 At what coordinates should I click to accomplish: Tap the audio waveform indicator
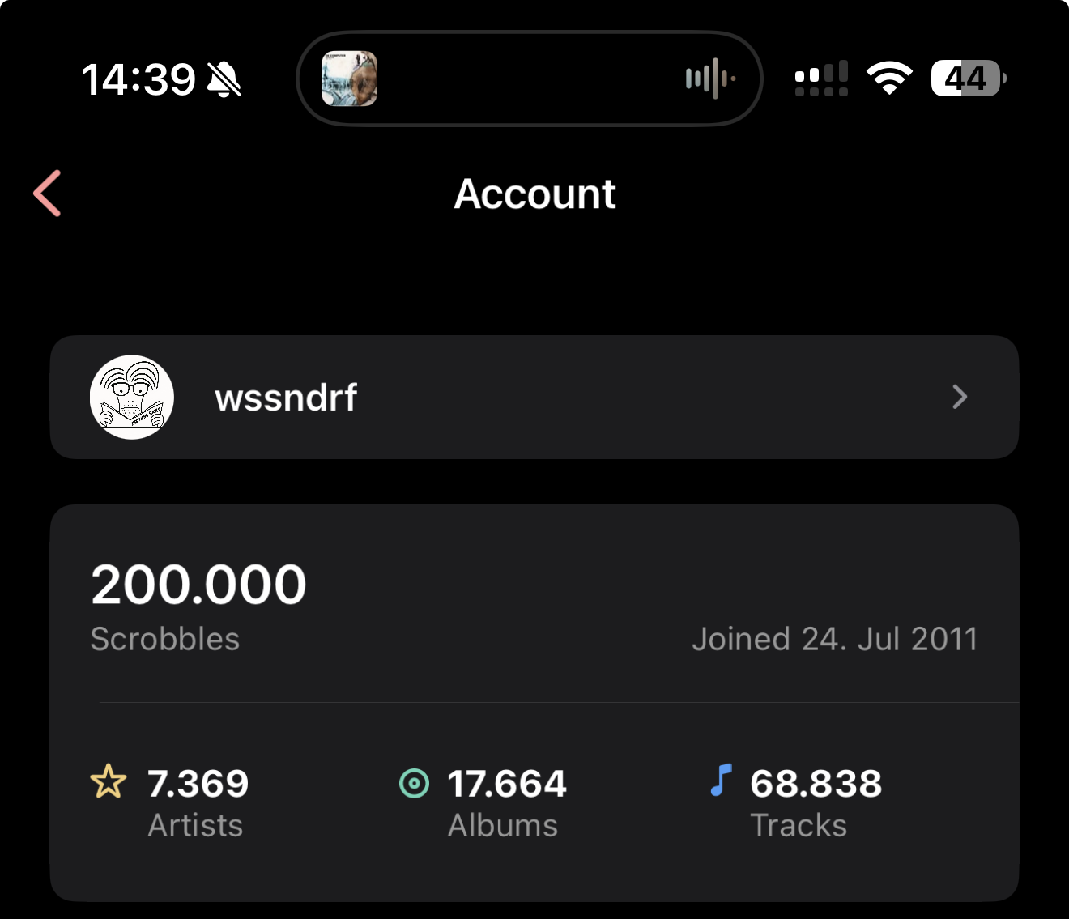pyautogui.click(x=709, y=79)
